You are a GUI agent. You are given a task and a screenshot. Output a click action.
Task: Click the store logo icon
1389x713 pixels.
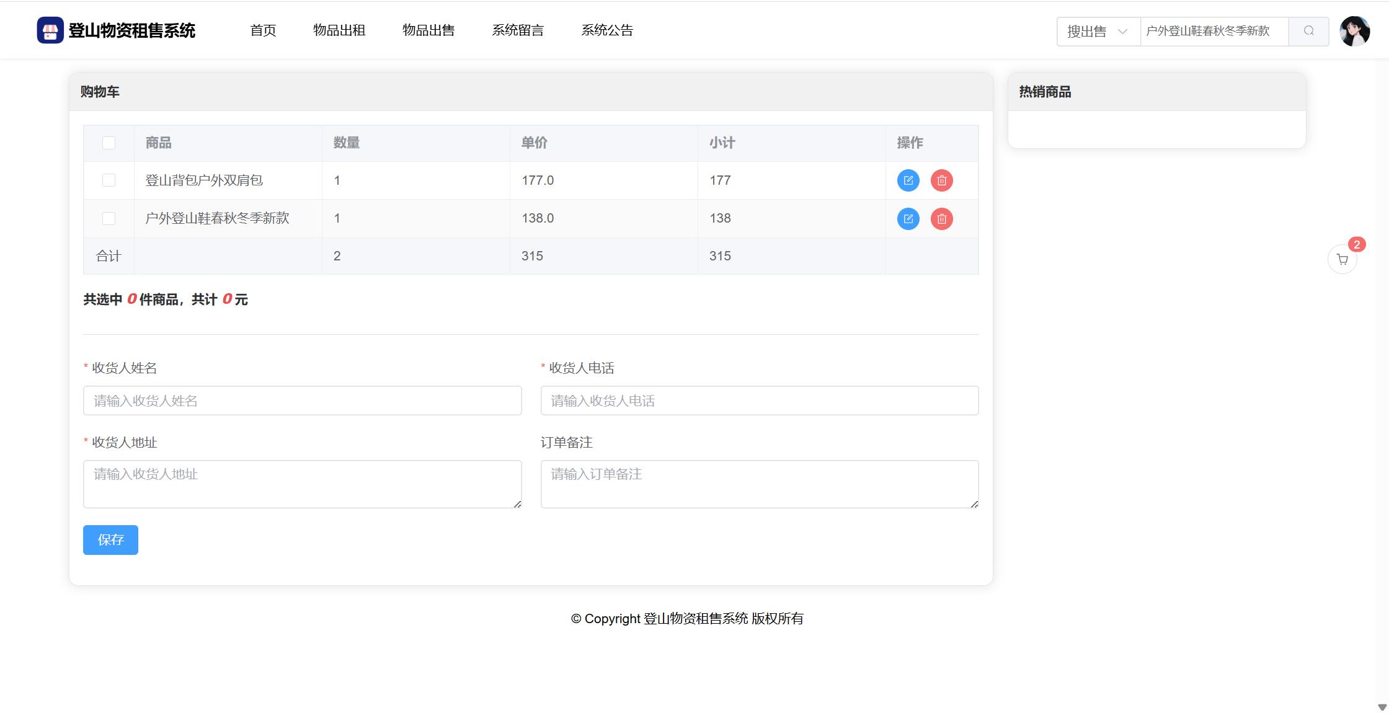click(x=50, y=30)
